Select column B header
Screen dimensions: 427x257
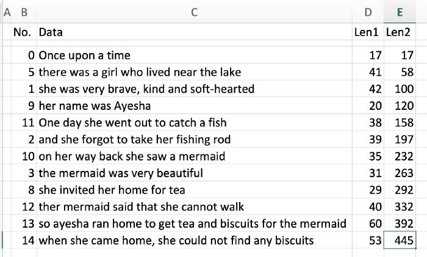(24, 12)
